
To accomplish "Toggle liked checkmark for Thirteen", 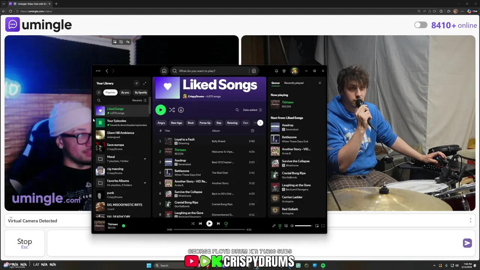I will click(x=123, y=226).
